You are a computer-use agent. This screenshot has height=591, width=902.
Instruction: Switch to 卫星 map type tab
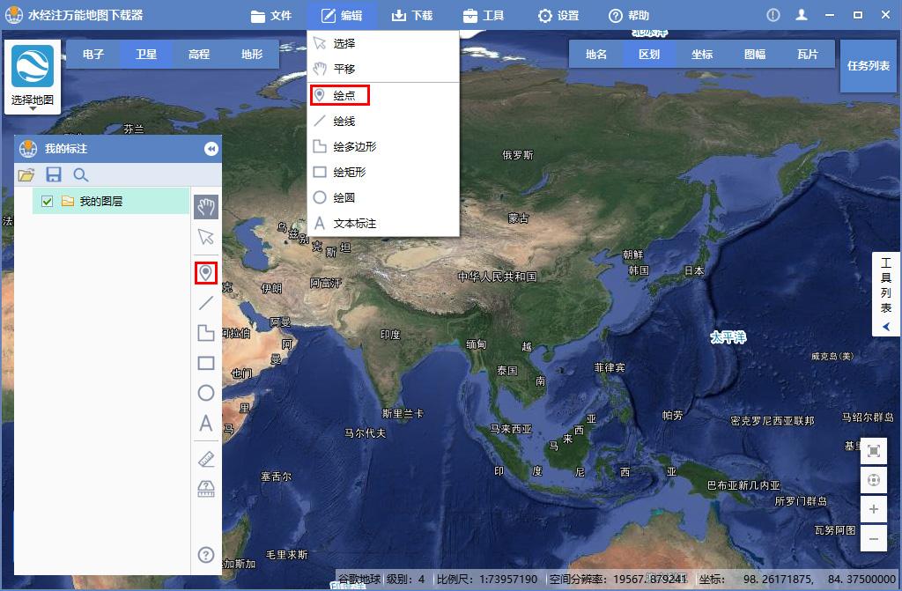[146, 54]
